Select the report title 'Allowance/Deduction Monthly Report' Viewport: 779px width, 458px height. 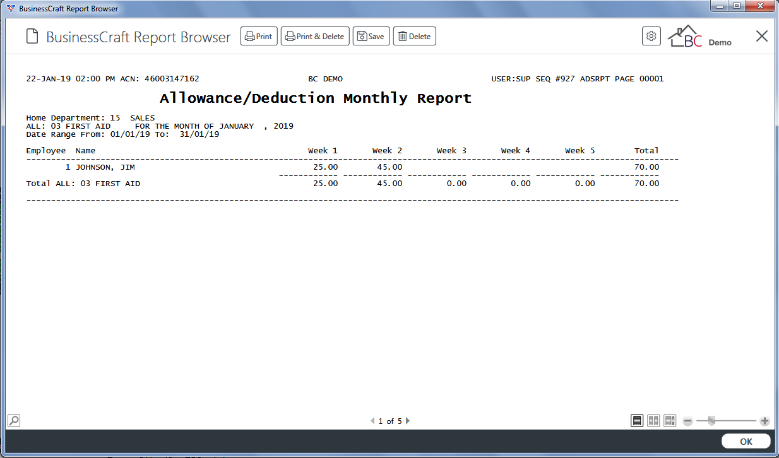[x=316, y=98]
